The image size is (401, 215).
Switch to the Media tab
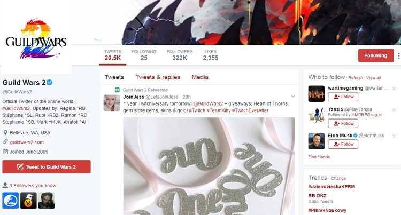[x=200, y=77]
